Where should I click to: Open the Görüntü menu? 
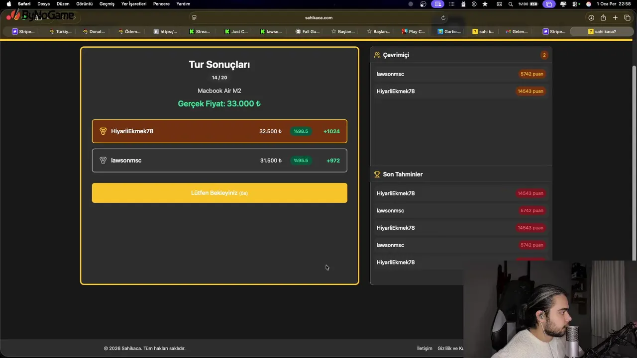point(84,3)
